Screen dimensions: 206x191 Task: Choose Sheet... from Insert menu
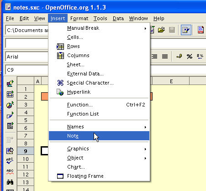[x=99, y=64]
